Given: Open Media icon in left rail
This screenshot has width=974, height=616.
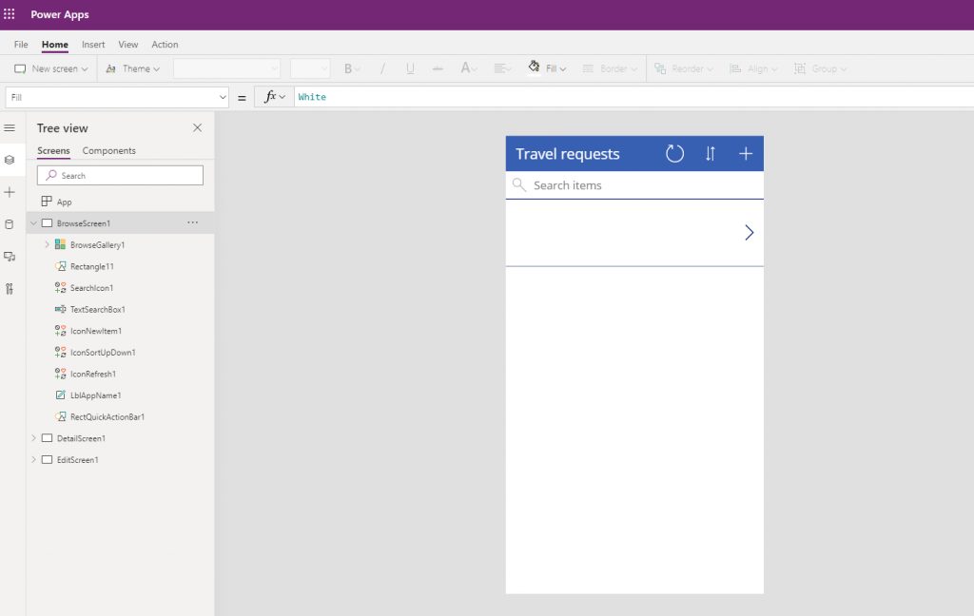Looking at the screenshot, I should click(10, 257).
